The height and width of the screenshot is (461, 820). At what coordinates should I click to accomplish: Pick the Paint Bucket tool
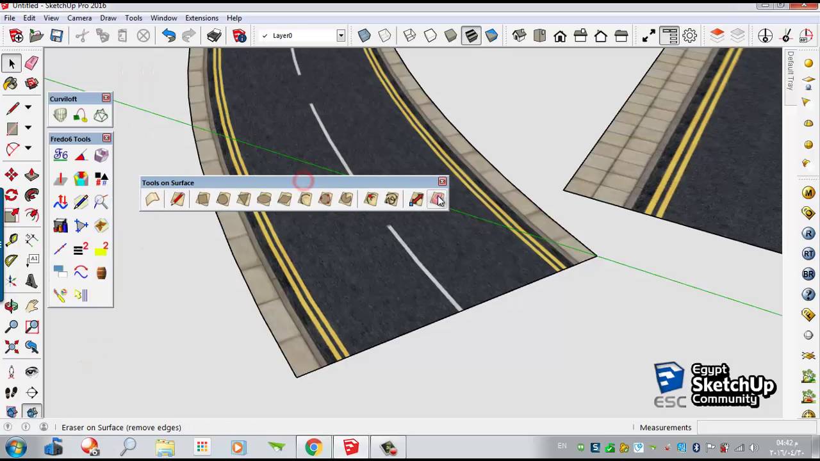[x=11, y=83]
